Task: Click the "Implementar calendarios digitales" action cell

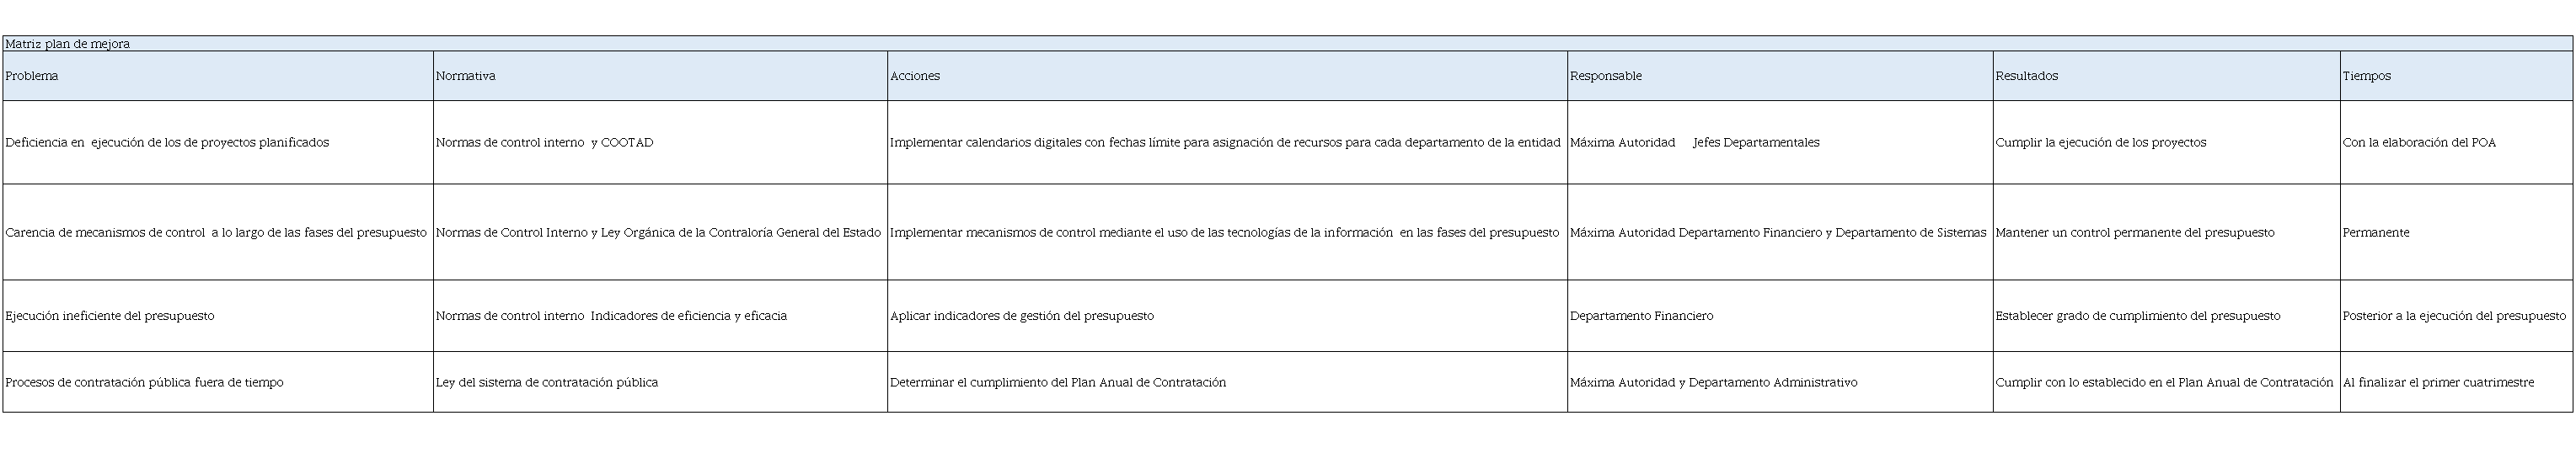Action: [1225, 142]
